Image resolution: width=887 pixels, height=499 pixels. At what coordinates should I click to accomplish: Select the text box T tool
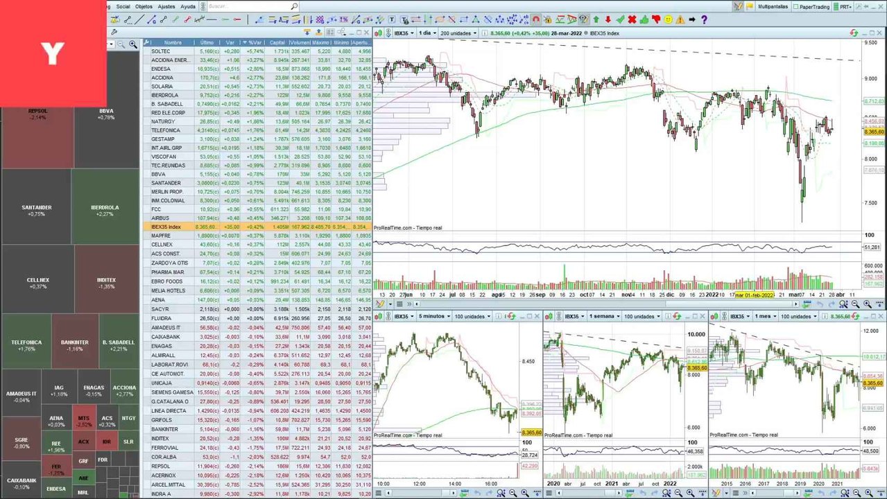point(391,19)
